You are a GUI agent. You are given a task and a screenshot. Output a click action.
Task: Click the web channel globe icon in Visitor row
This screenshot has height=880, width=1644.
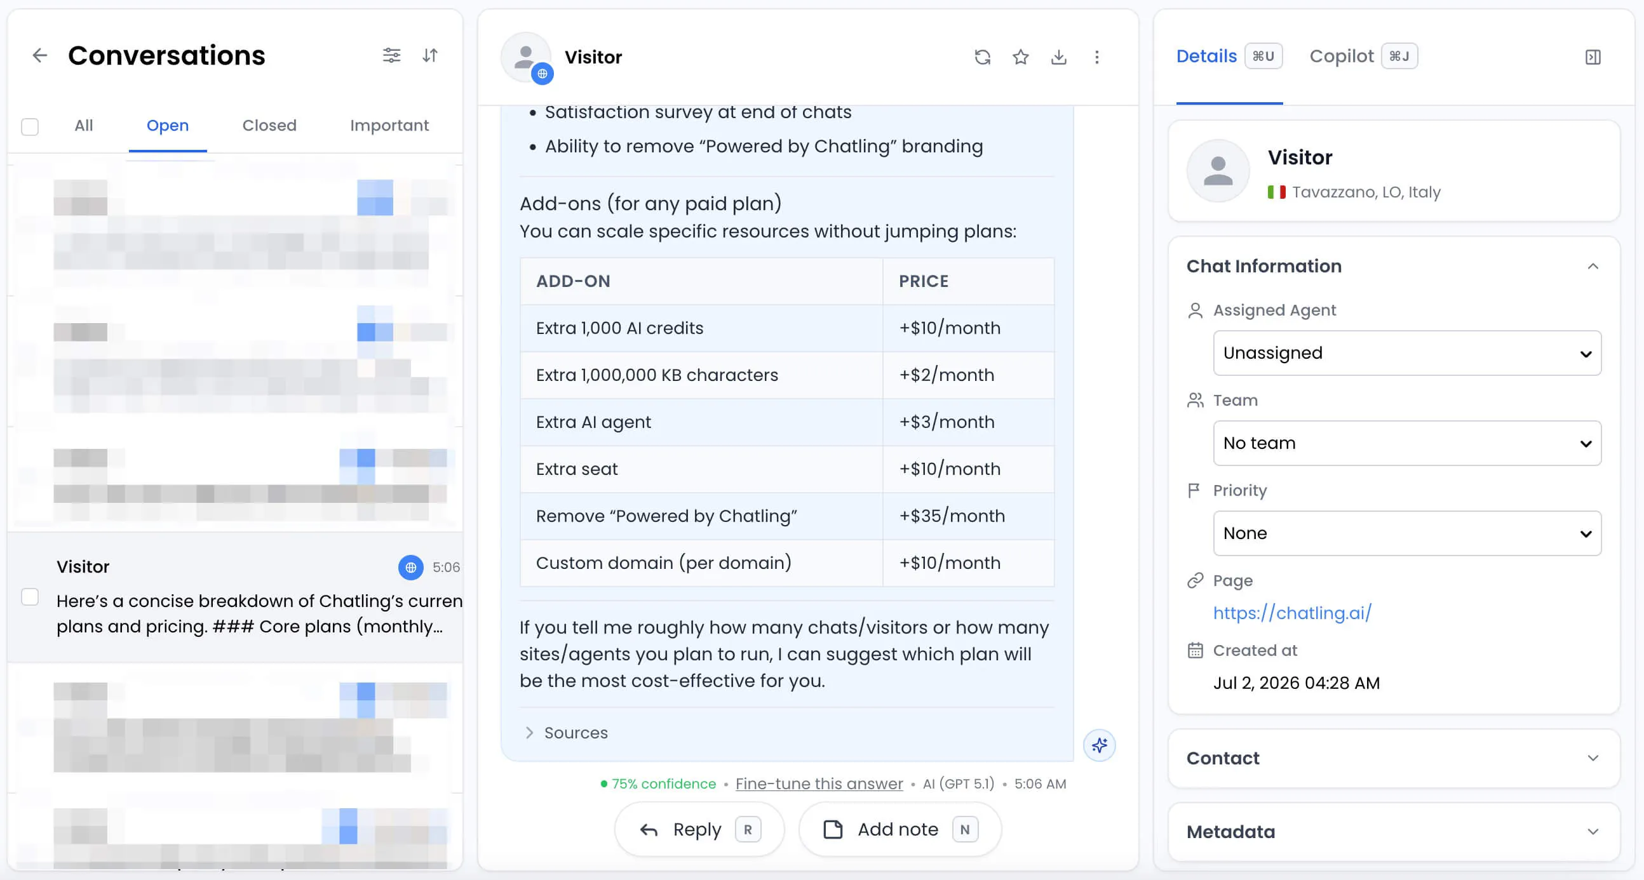[x=410, y=567]
